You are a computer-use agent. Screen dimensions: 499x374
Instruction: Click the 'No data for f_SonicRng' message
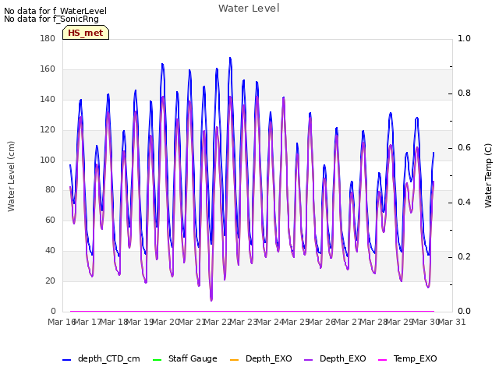[51, 19]
